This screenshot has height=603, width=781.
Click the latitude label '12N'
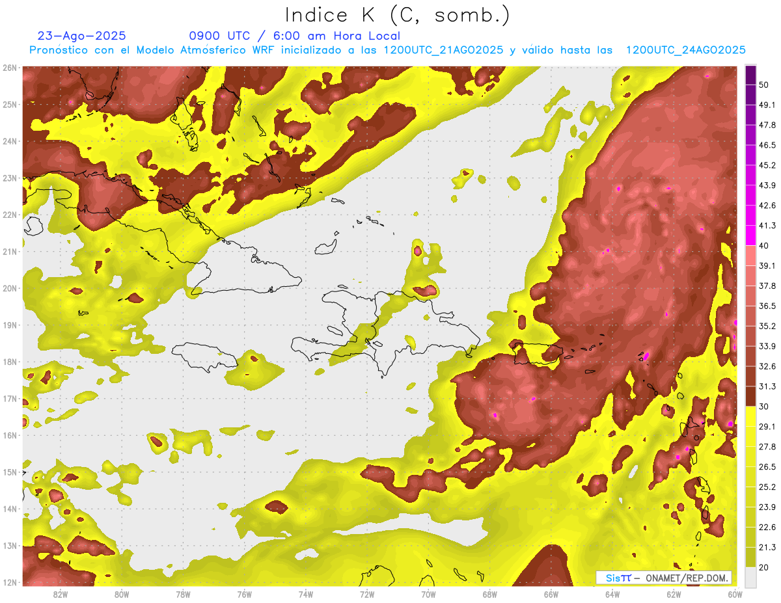pyautogui.click(x=10, y=583)
